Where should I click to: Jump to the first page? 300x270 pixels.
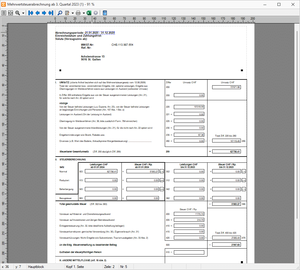click(x=31, y=13)
